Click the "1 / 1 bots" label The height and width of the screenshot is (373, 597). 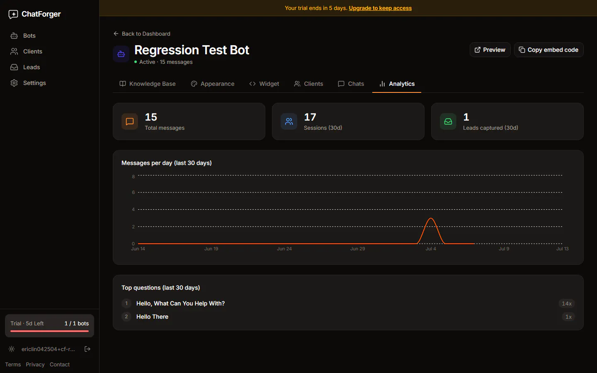point(77,323)
